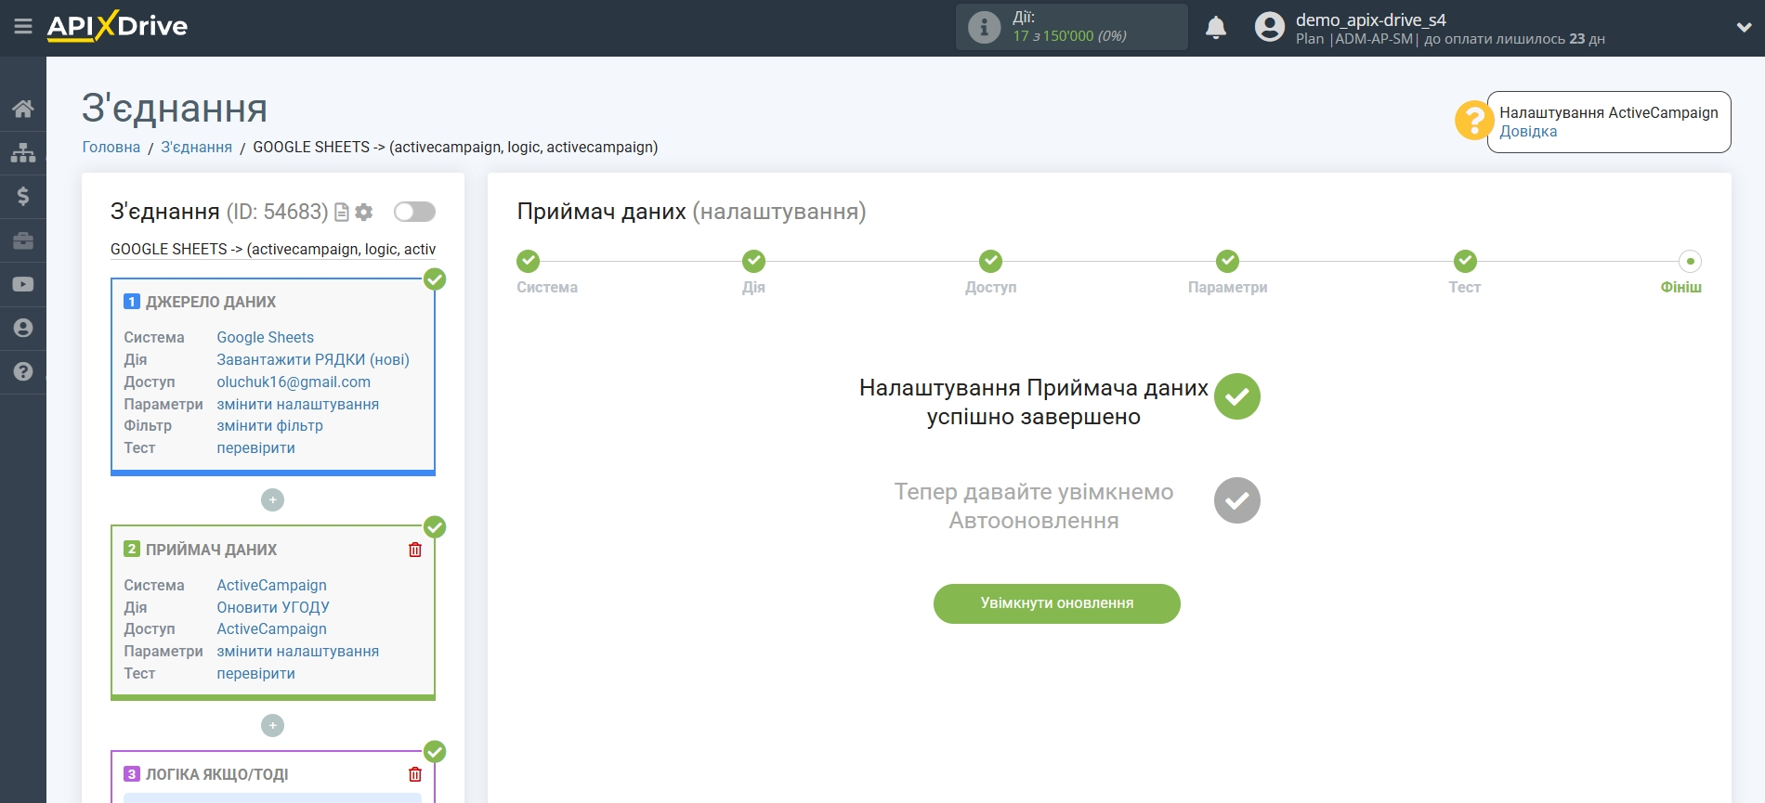Open the hamburger menu

pyautogui.click(x=23, y=27)
